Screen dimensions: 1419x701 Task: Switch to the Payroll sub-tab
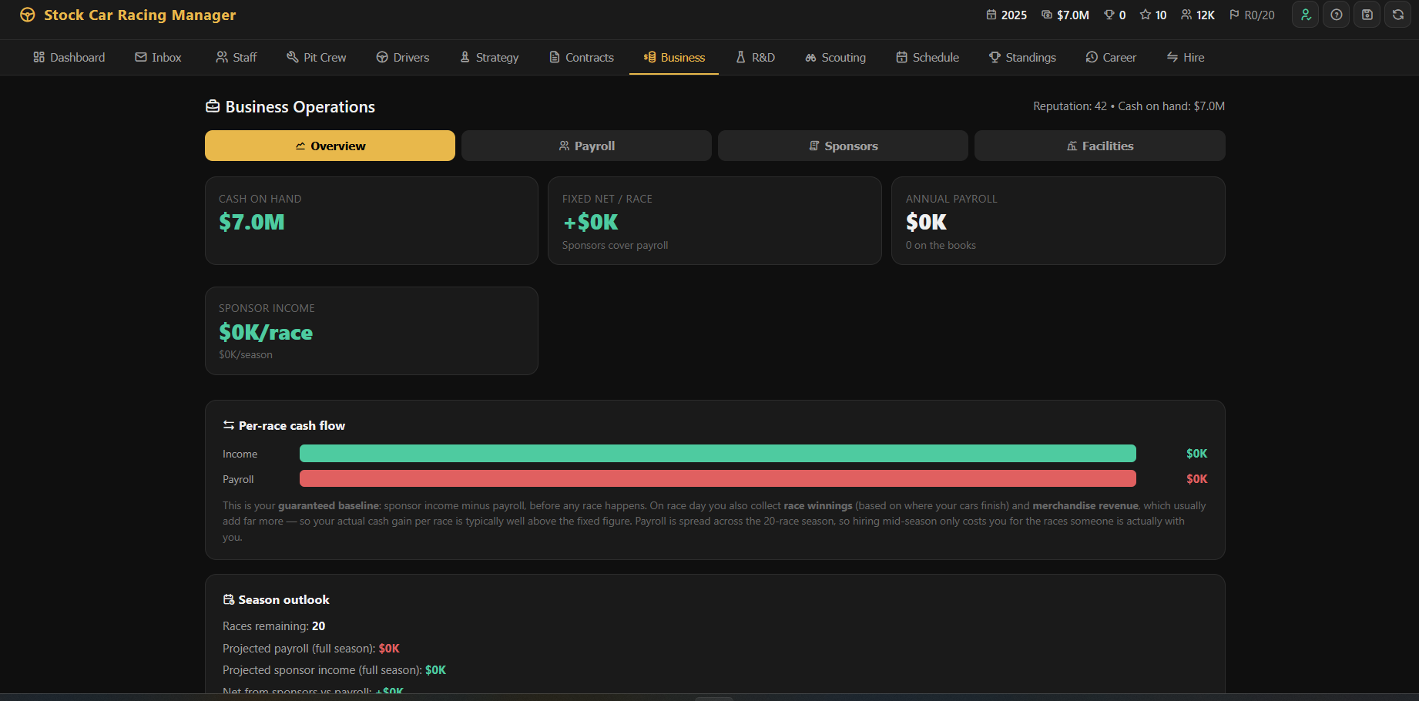click(x=586, y=146)
